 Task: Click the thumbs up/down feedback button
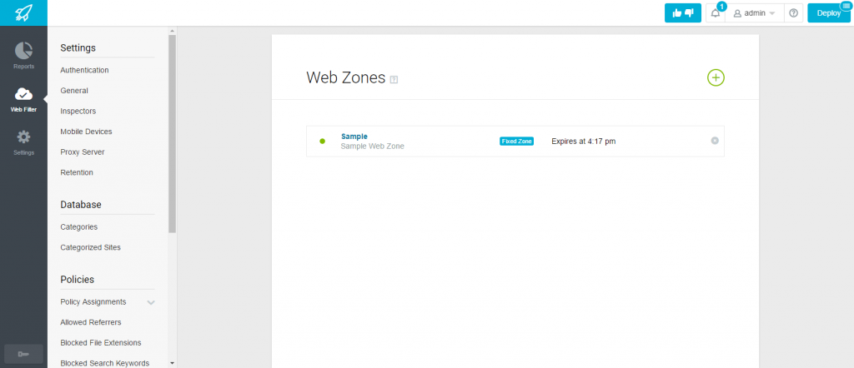[x=682, y=13]
